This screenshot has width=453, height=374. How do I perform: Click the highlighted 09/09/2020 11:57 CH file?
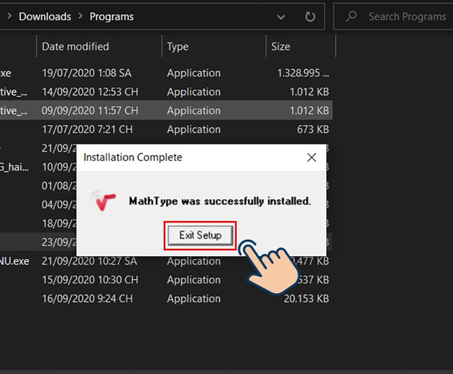(90, 110)
